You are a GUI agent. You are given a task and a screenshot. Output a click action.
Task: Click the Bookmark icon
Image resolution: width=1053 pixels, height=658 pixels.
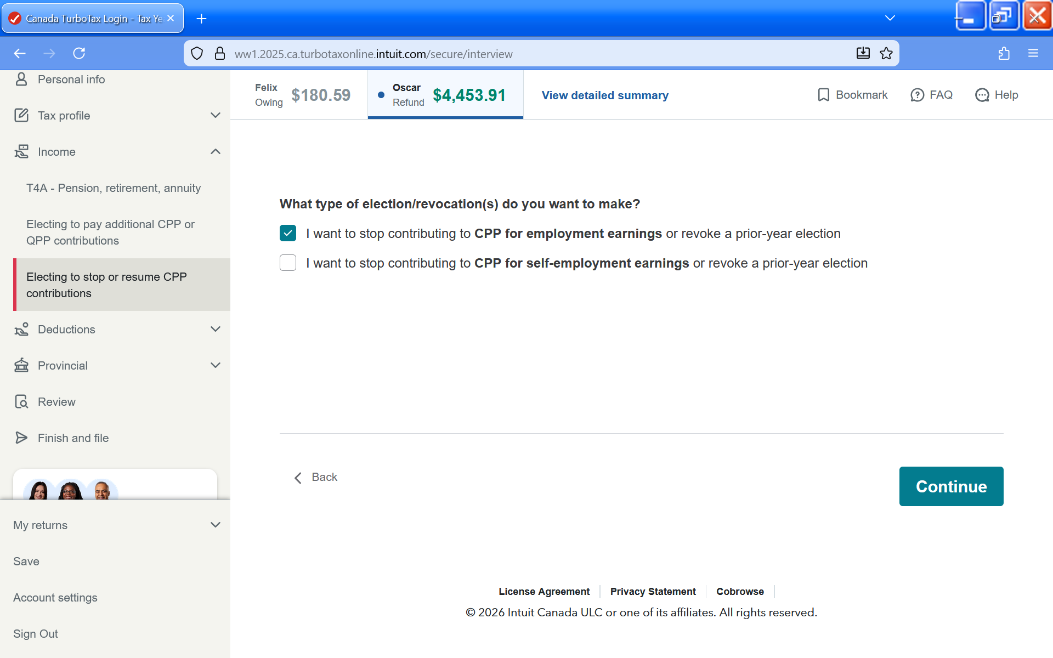[823, 95]
